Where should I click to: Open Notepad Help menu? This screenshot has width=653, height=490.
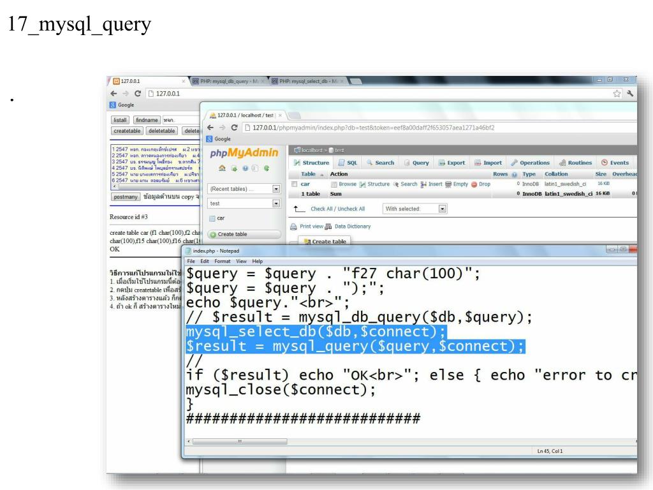[258, 261]
